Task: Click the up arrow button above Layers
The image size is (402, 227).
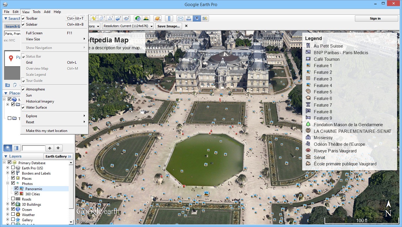Action: 50,148
